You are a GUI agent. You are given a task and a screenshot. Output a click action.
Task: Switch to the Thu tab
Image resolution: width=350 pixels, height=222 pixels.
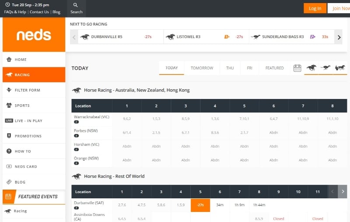pyautogui.click(x=230, y=68)
